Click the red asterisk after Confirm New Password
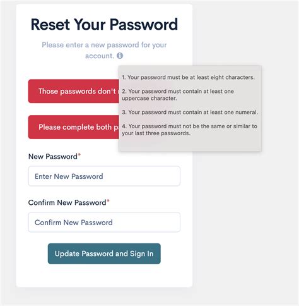 point(108,201)
